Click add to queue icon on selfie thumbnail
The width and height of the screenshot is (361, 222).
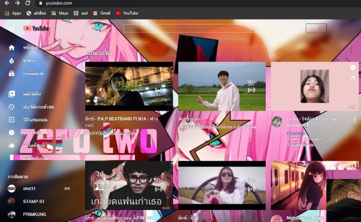click(352, 78)
